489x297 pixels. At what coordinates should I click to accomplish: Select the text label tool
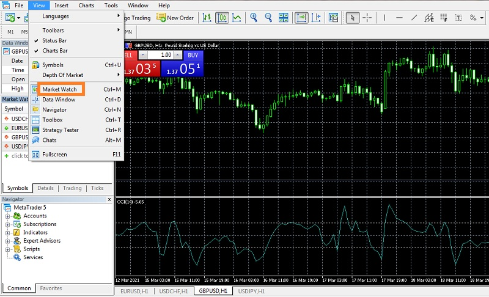coord(458,18)
